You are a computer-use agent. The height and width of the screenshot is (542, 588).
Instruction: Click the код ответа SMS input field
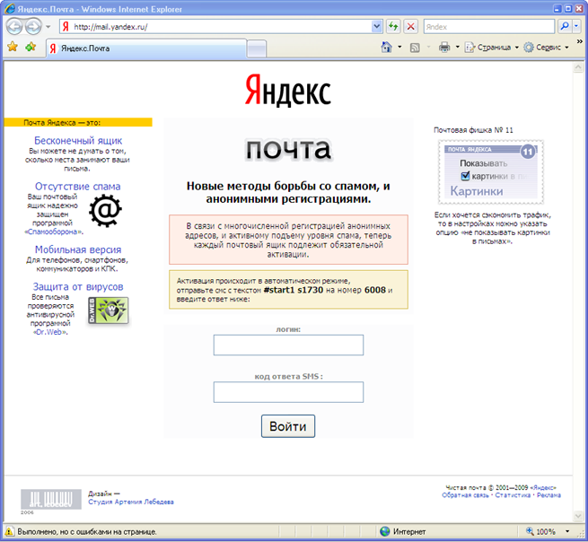(288, 392)
